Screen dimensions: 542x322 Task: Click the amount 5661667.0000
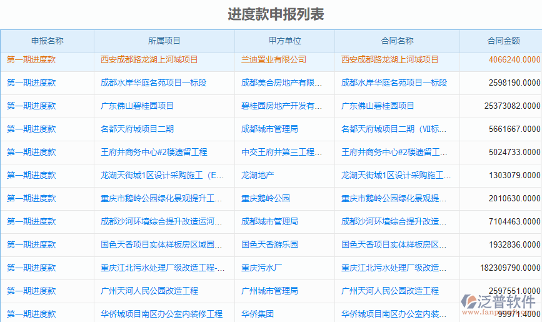tap(514, 129)
